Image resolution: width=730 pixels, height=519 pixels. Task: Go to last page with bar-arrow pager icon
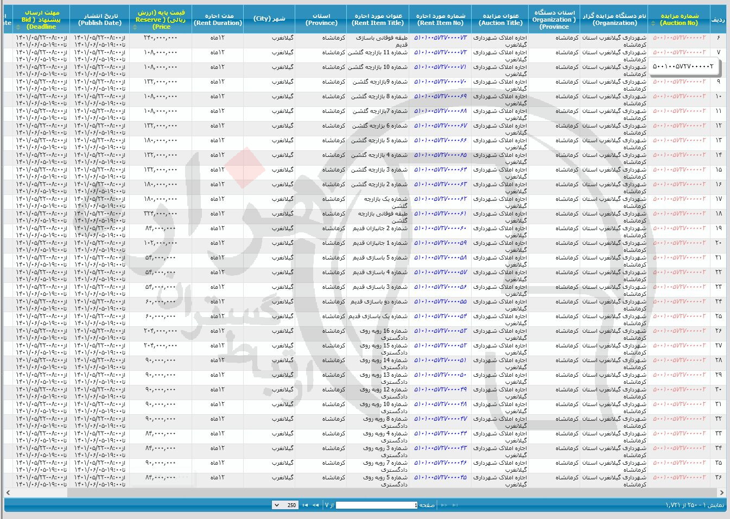304,505
